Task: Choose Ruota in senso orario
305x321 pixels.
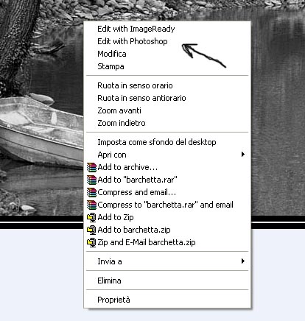Action: click(x=135, y=85)
